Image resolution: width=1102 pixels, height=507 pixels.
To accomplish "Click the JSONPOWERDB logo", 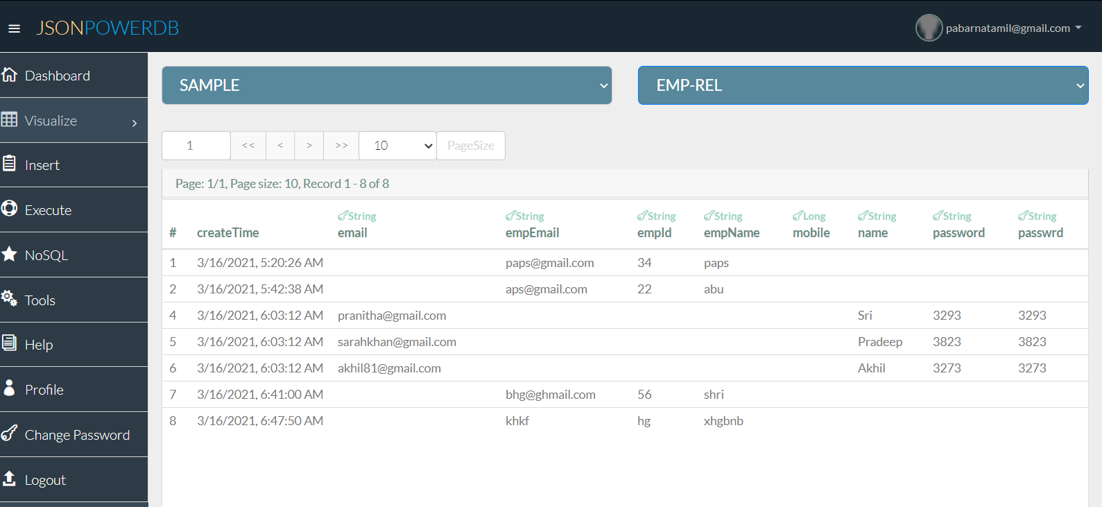I will (x=107, y=28).
